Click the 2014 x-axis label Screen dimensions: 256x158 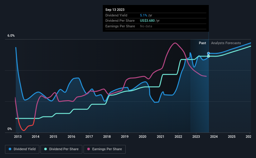click(x=36, y=137)
